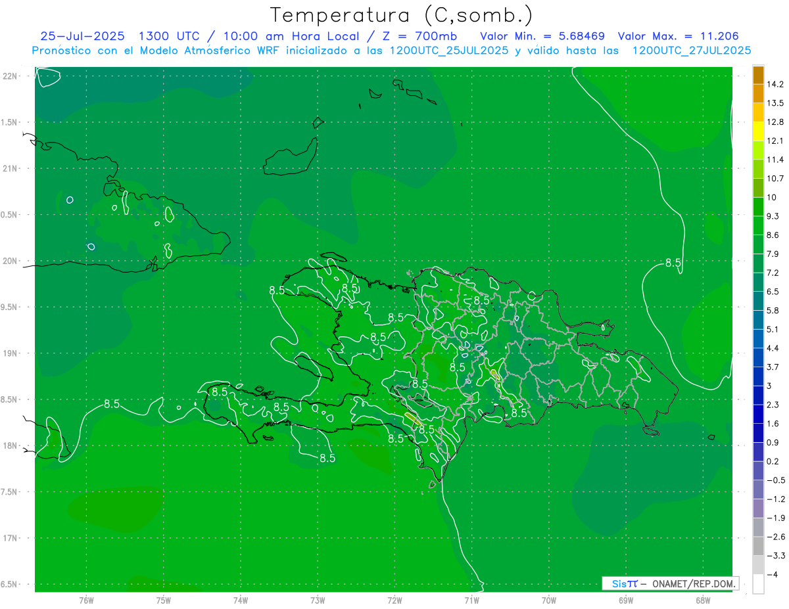Click the "4.4" colorbar label

(x=773, y=348)
